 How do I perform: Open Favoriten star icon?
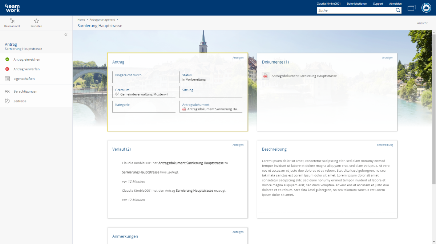click(x=36, y=21)
